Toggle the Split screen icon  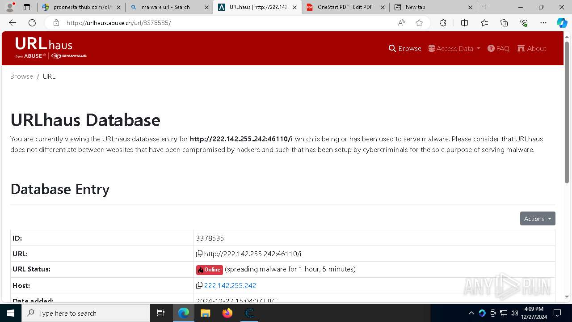click(464, 23)
